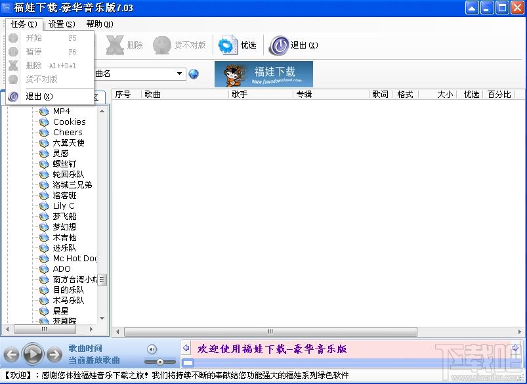Viewport: 527px width, 384px height.
Task: Select 六翼天使 in the artist list
Action: pyautogui.click(x=68, y=142)
